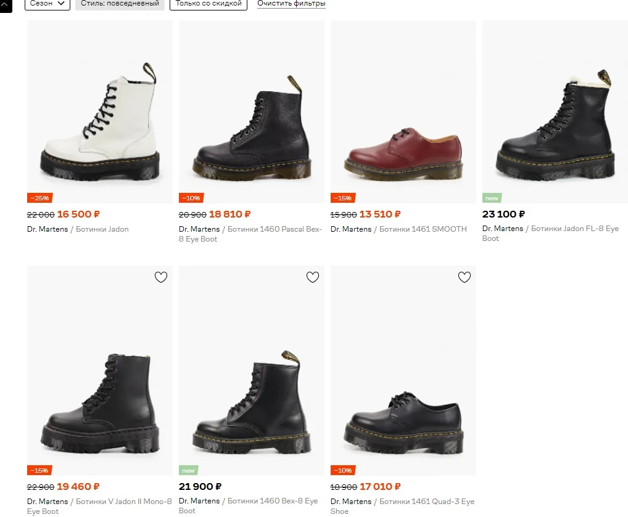Screen dimensions: 628x517
Task: Open 'Ботинки 1460 Pascal Bex-8 Eye Boot' link
Action: 271,229
